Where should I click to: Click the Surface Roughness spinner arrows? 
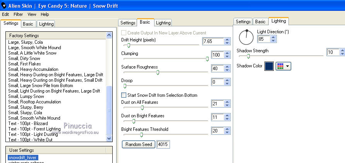tap(227, 69)
